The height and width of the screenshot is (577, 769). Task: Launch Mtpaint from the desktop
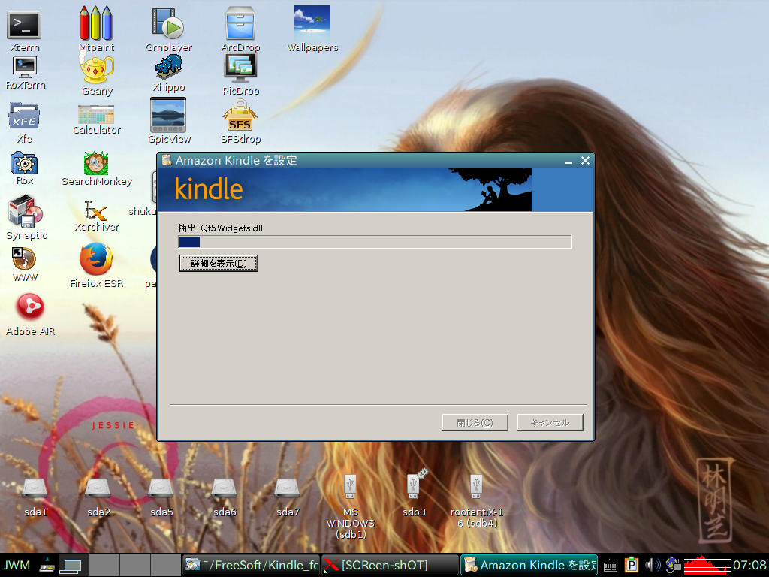point(96,23)
